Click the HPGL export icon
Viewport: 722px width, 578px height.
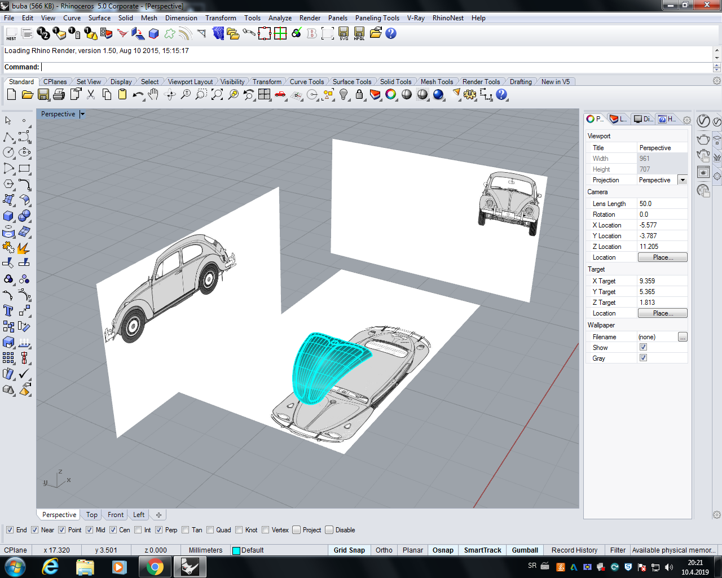[359, 34]
